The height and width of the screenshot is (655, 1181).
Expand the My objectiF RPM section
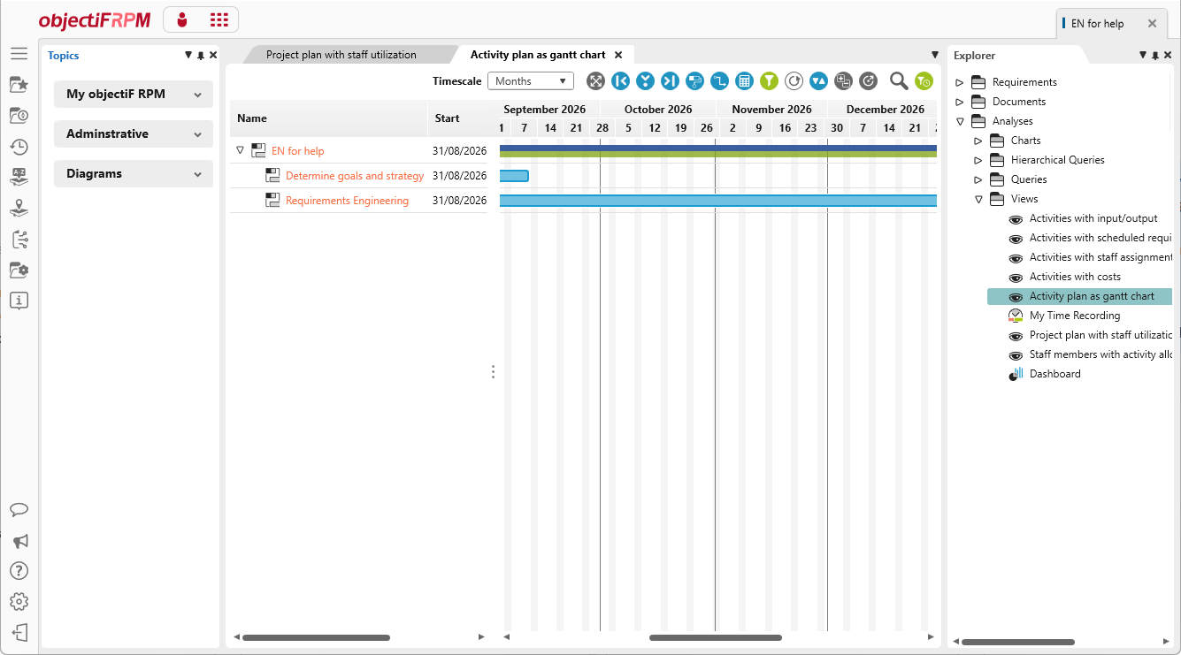pyautogui.click(x=134, y=94)
